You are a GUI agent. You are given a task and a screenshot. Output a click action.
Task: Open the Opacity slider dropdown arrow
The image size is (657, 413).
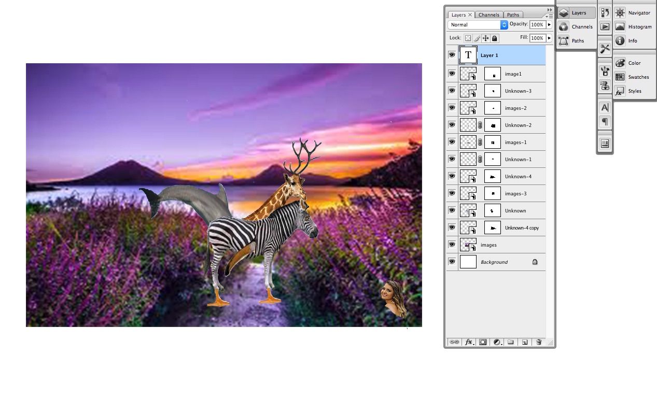click(548, 24)
